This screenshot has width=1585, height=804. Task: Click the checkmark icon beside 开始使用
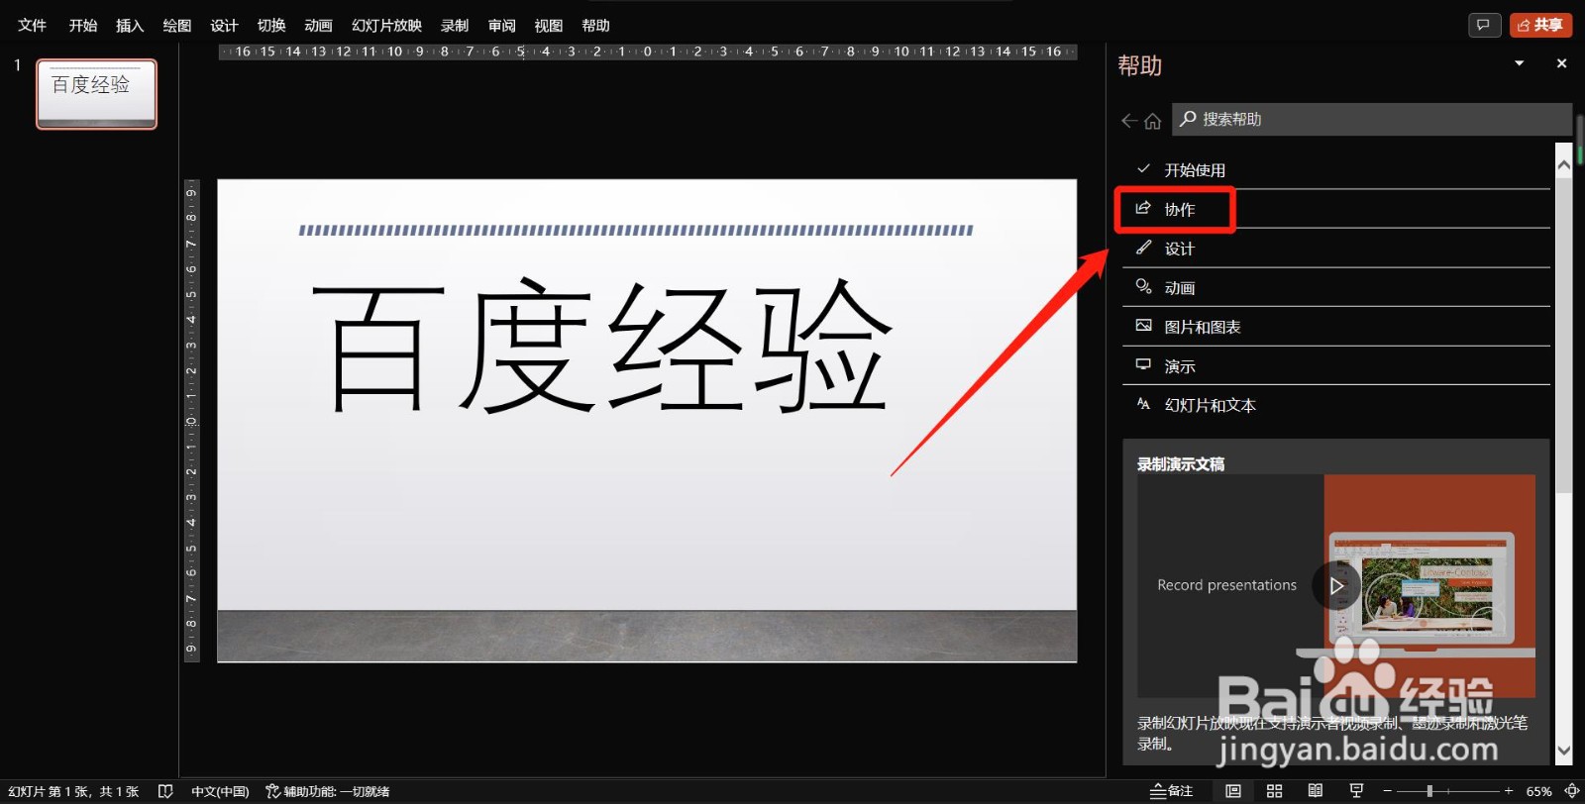click(1143, 169)
